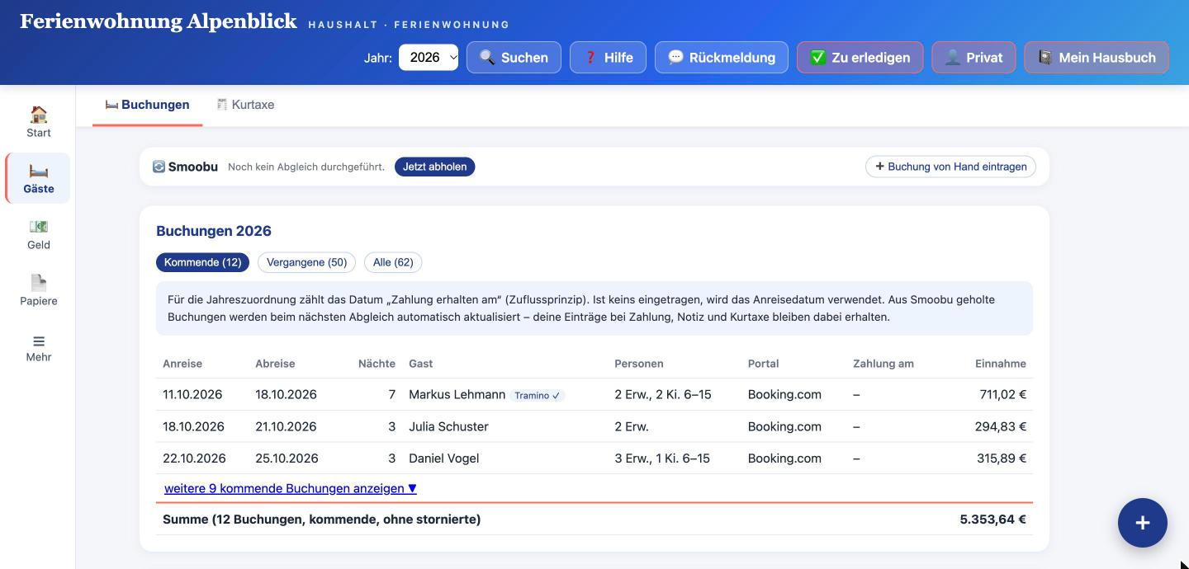Open Mein Hausbuch
The image size is (1189, 569).
[x=1097, y=58]
